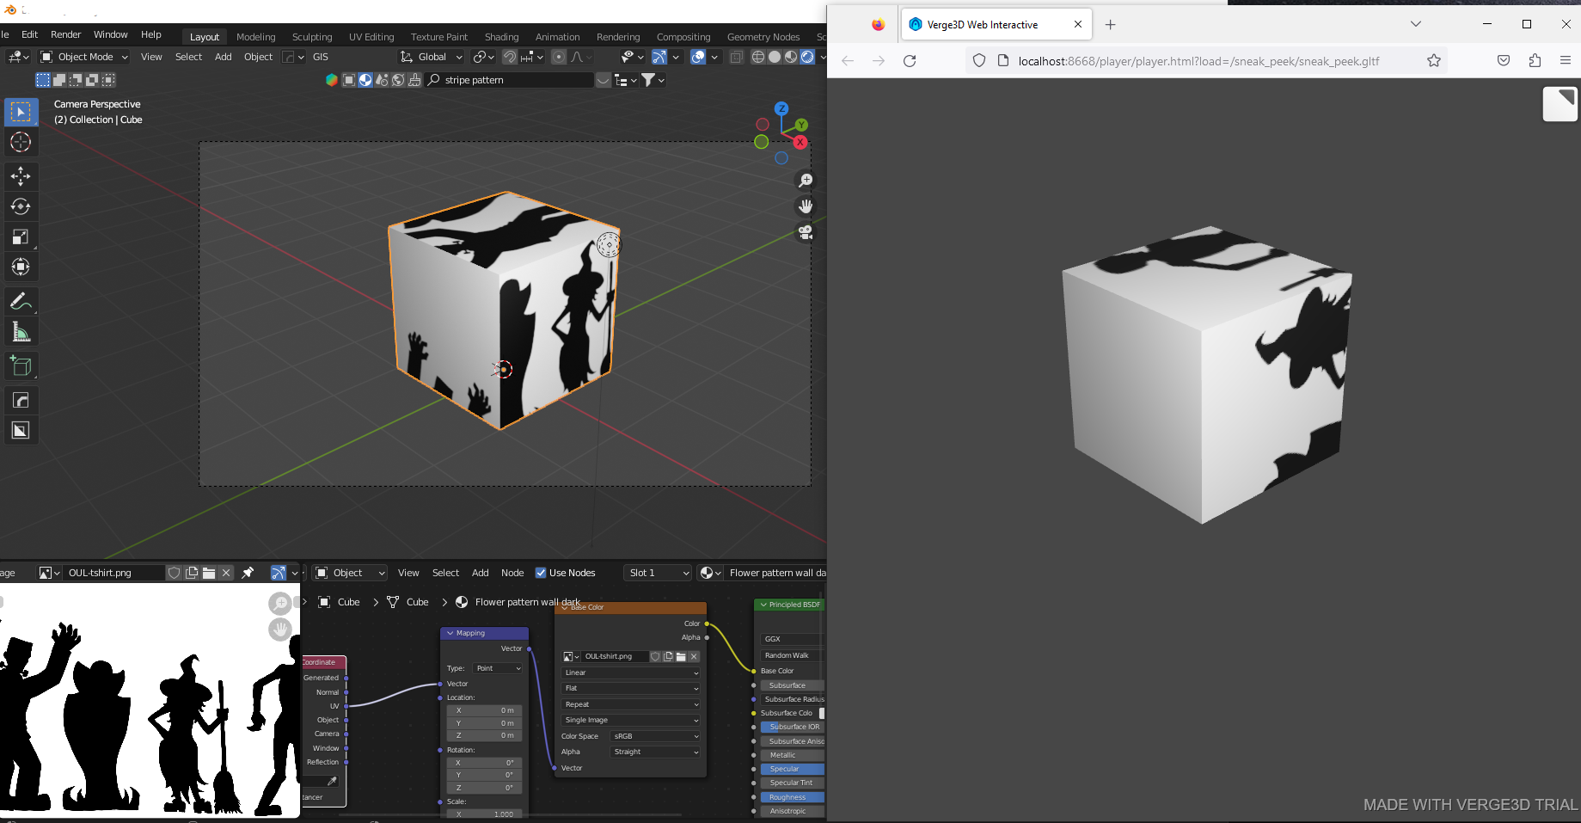Click the Subsurface value slider
The width and height of the screenshot is (1581, 823).
(x=792, y=685)
